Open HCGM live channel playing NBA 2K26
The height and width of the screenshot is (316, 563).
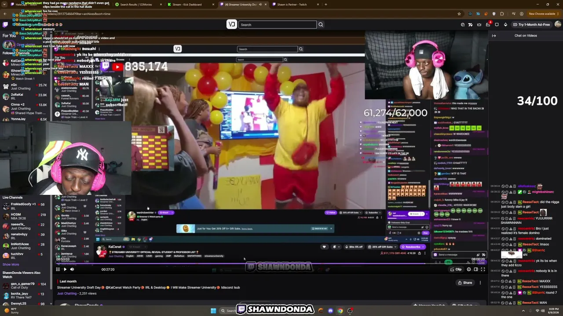coord(25,216)
